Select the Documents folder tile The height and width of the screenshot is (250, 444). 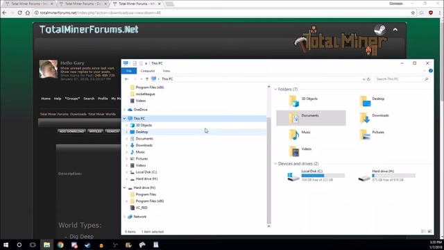311,117
